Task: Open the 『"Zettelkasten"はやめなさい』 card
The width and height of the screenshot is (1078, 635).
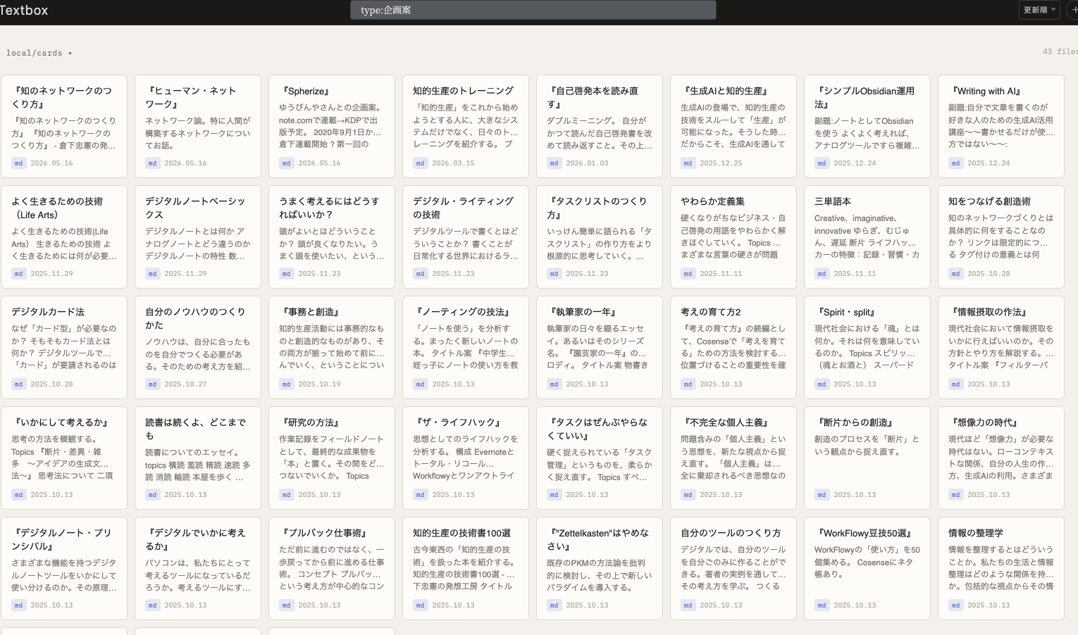Action: [x=600, y=569]
